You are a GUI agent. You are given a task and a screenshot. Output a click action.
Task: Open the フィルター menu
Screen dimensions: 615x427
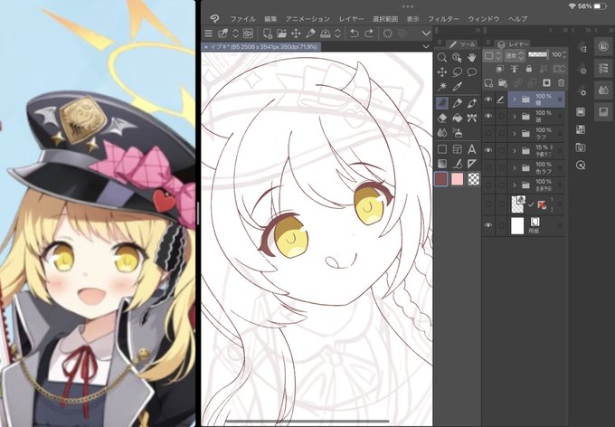point(443,19)
